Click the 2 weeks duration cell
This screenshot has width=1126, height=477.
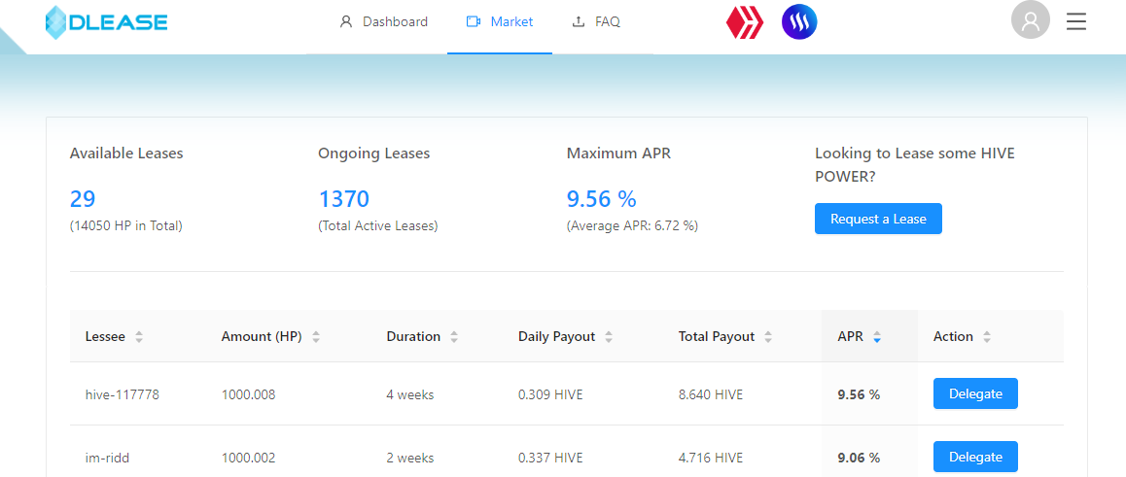pyautogui.click(x=410, y=457)
